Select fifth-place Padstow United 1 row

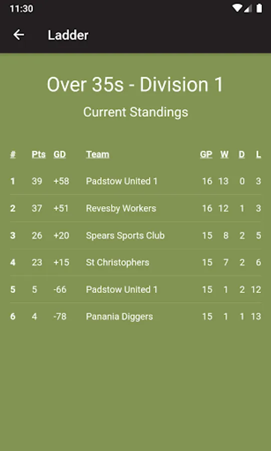pyautogui.click(x=136, y=289)
